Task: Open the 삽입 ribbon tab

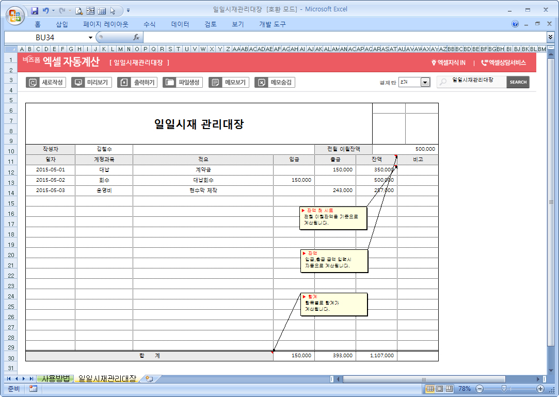Action: (61, 24)
